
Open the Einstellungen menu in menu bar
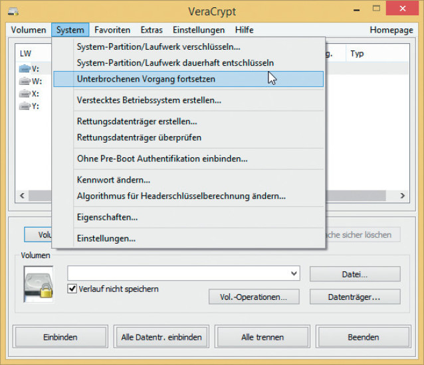click(x=199, y=30)
